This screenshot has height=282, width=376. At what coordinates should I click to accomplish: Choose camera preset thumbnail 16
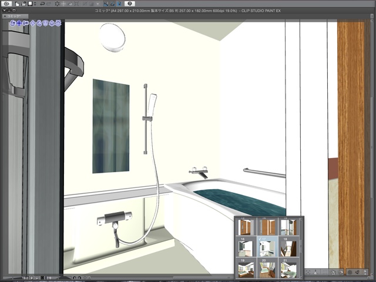(246, 247)
